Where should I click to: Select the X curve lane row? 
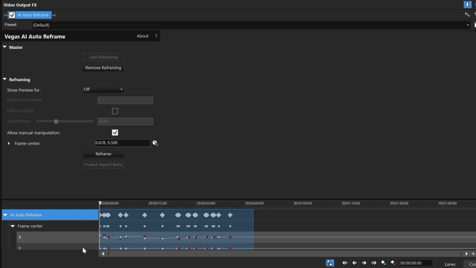coord(57,237)
